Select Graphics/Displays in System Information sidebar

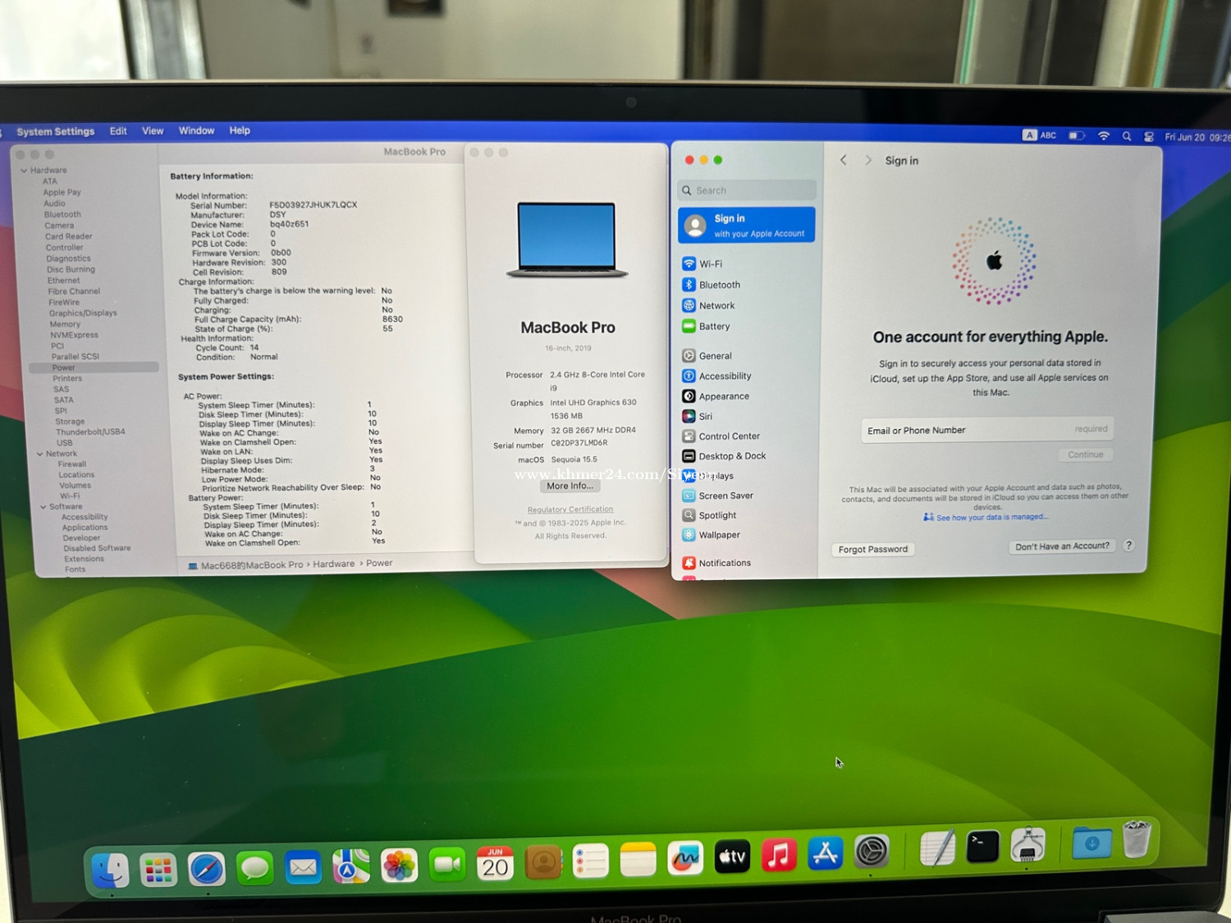tap(83, 313)
